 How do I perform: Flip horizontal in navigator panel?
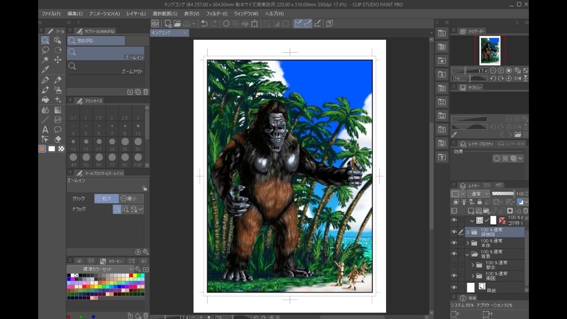click(517, 78)
